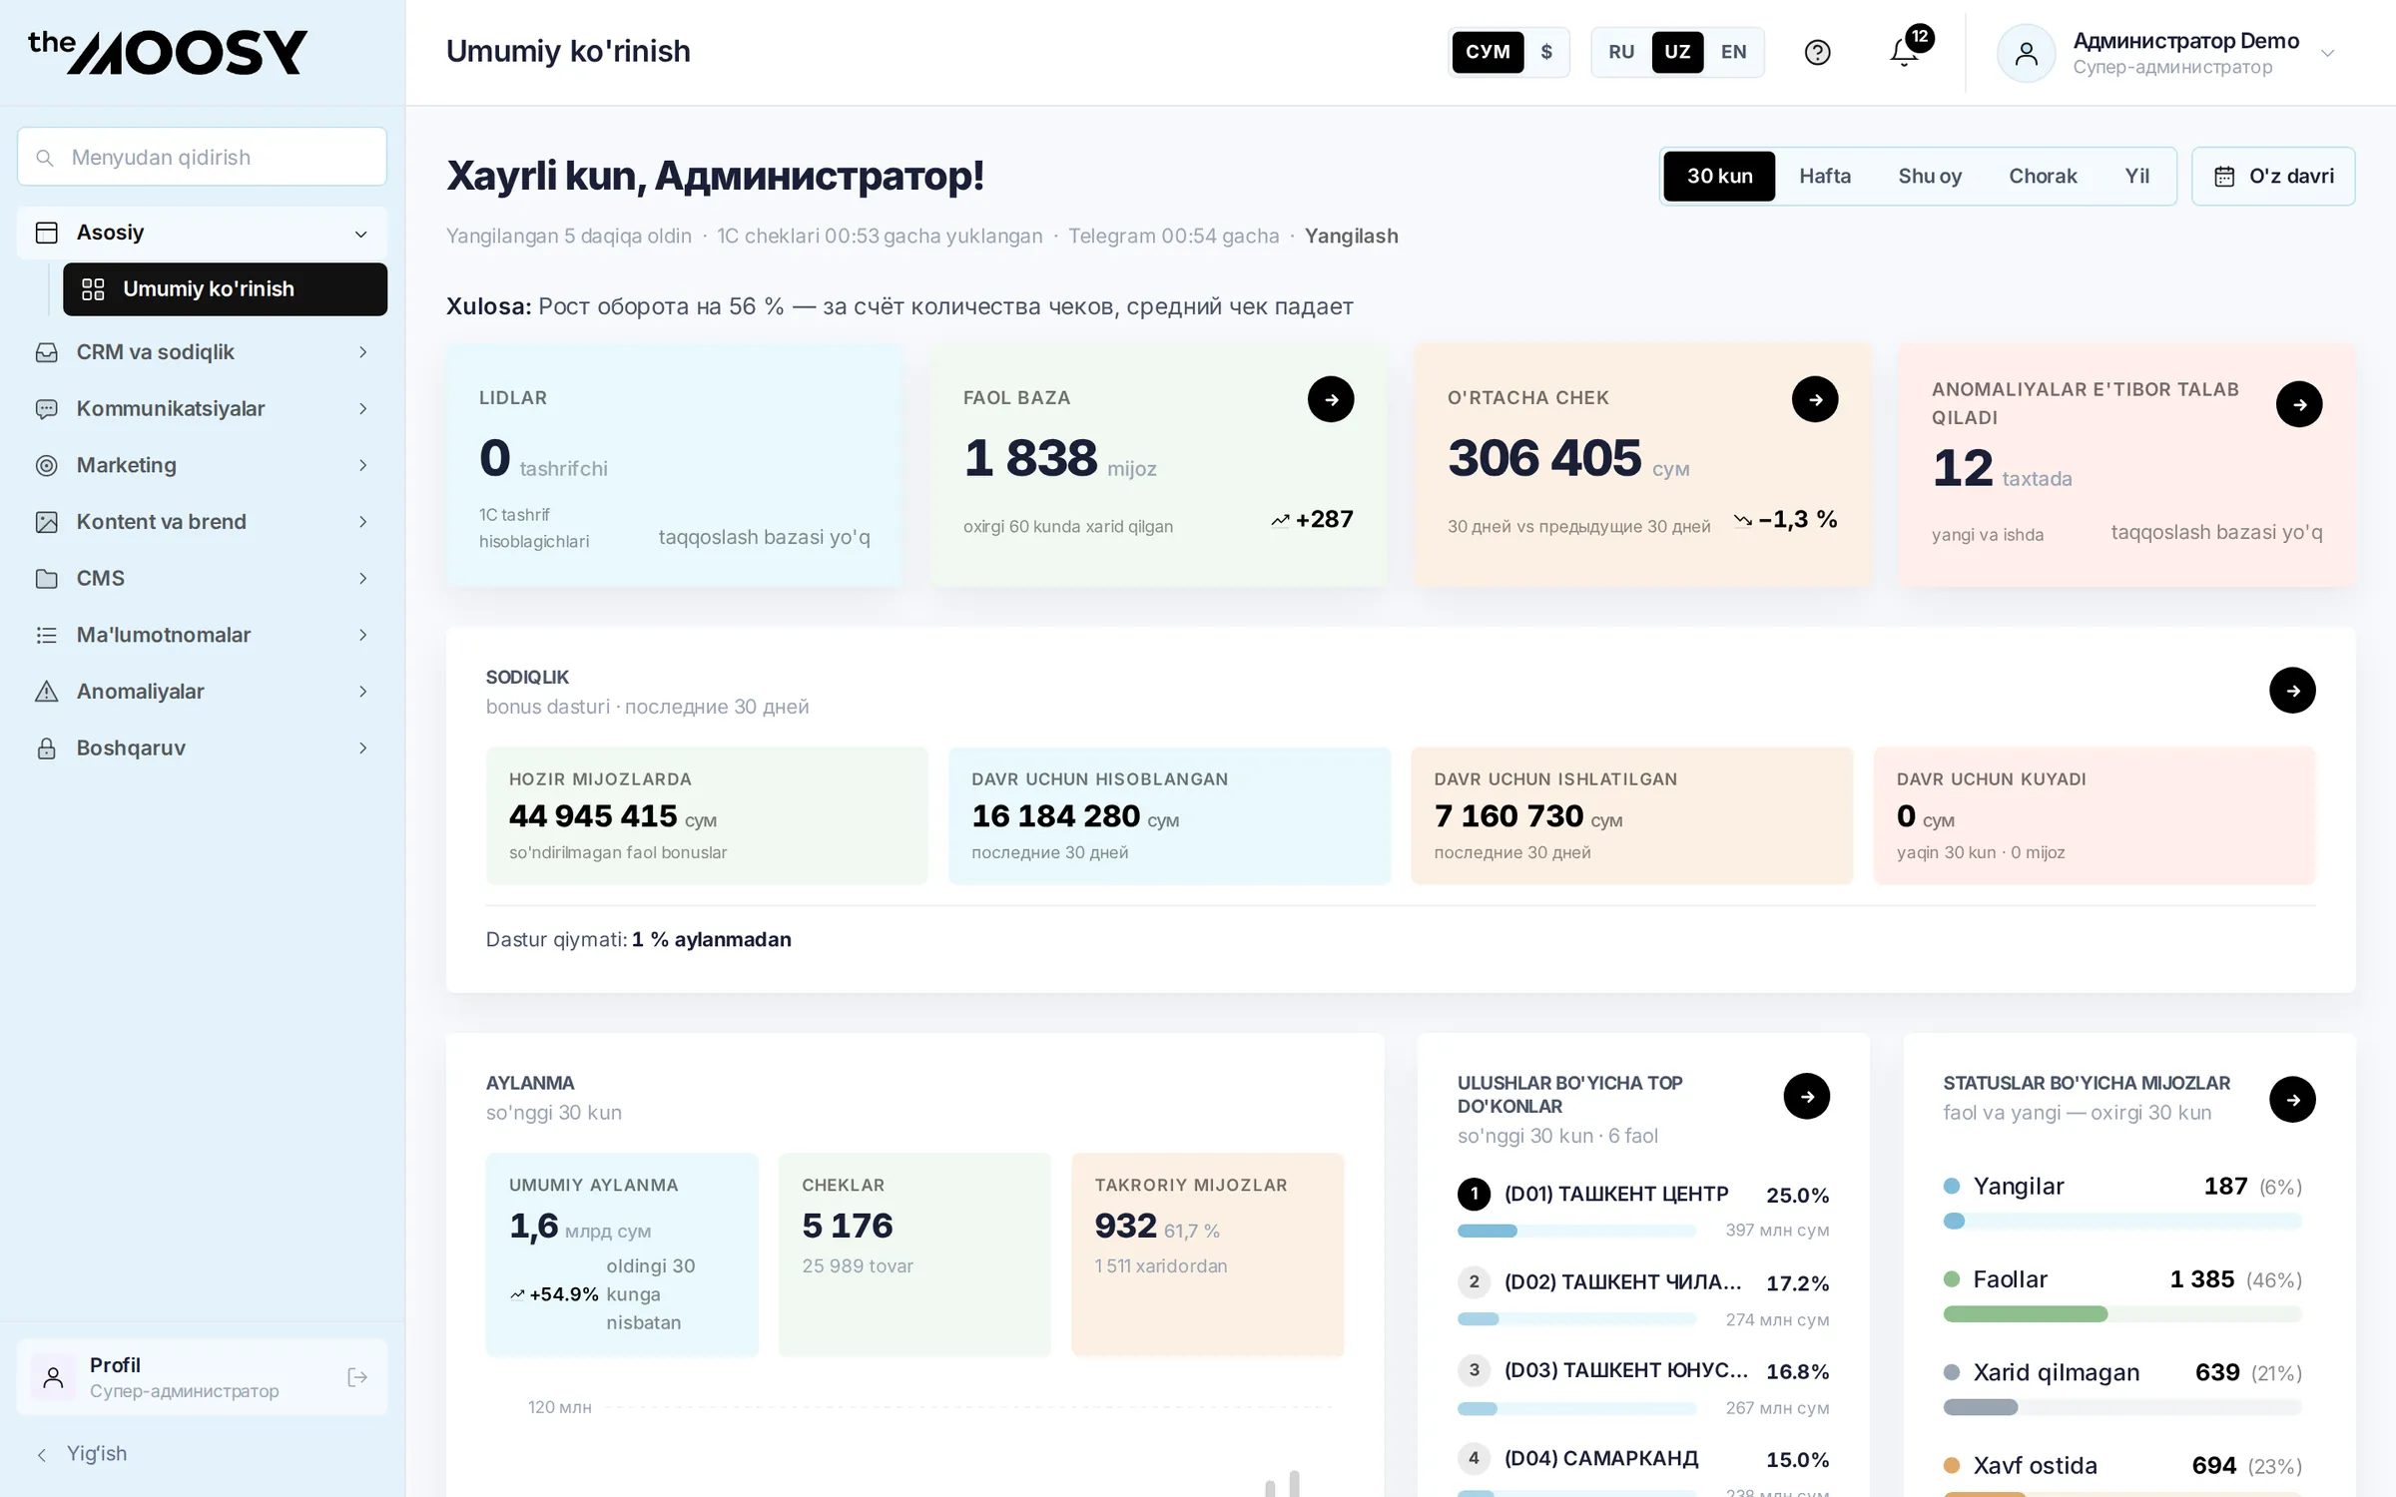This screenshot has width=2396, height=1497.
Task: Click the (D01) ТАШКЕНТ ЦЕНТР progress bar
Action: (1577, 1231)
